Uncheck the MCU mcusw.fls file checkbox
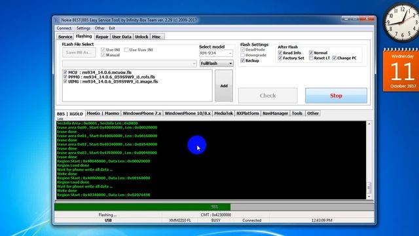 [65, 72]
